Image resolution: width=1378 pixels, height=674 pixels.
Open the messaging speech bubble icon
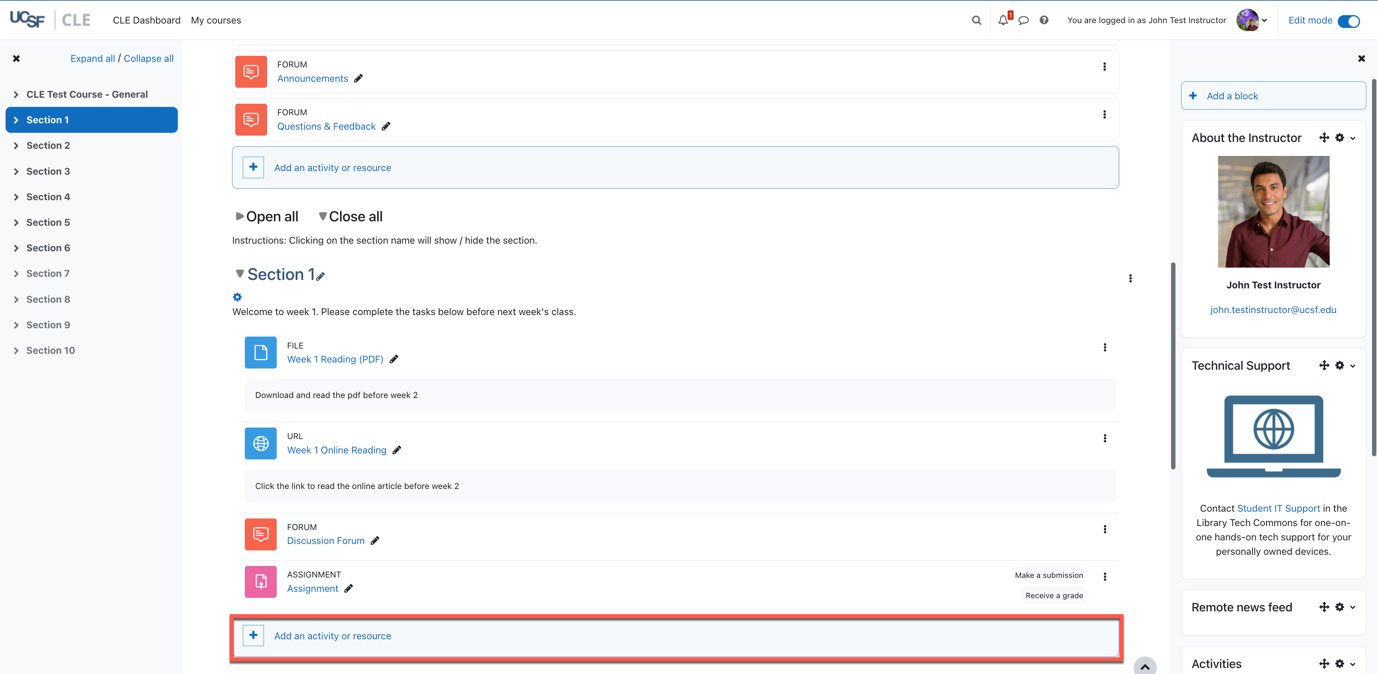click(x=1024, y=20)
